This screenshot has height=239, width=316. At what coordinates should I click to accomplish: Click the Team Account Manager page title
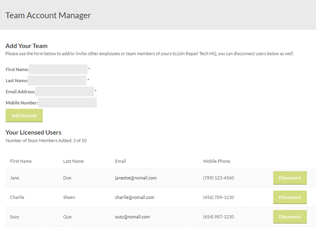(48, 15)
